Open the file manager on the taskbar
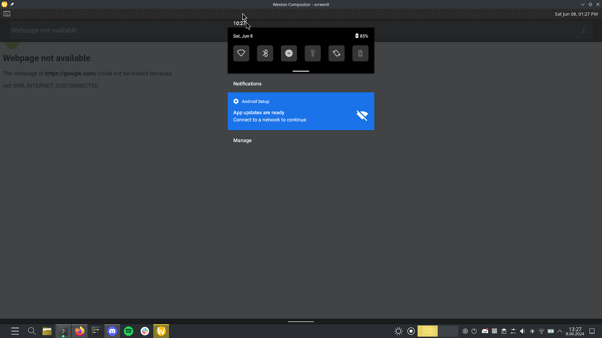Screen dimensions: 602x338 pos(47,331)
